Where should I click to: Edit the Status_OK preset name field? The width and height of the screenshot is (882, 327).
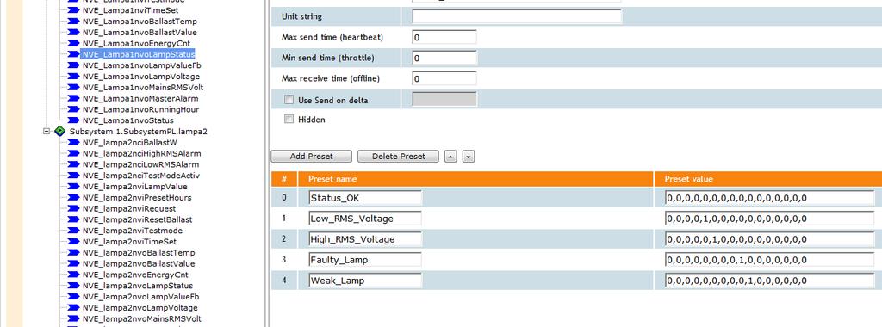tap(365, 198)
